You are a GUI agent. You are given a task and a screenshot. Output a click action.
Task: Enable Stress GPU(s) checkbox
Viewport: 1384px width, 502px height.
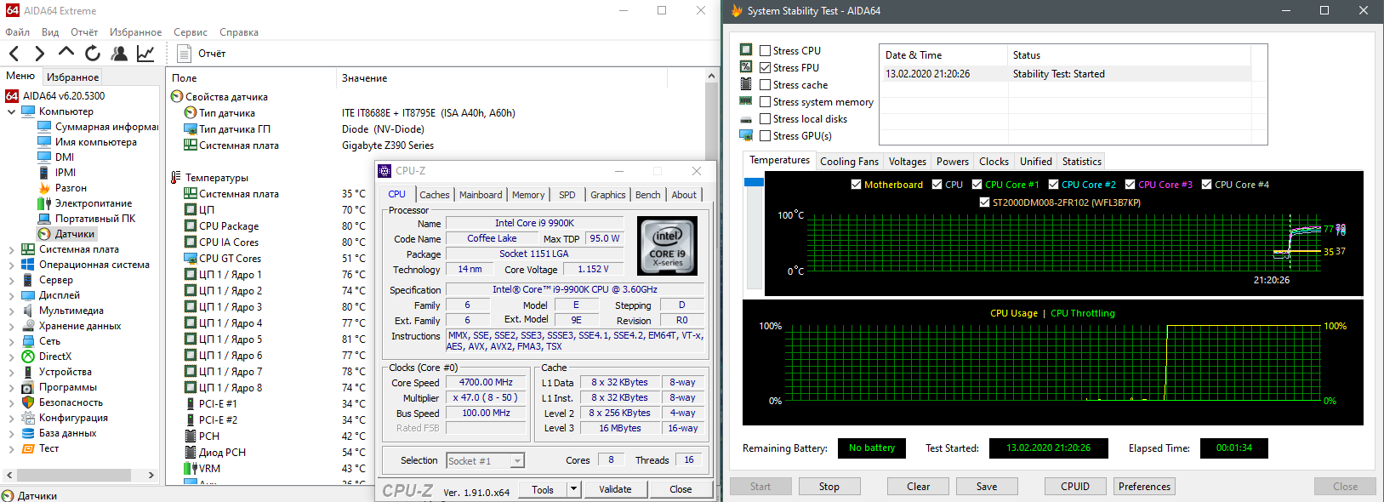766,136
